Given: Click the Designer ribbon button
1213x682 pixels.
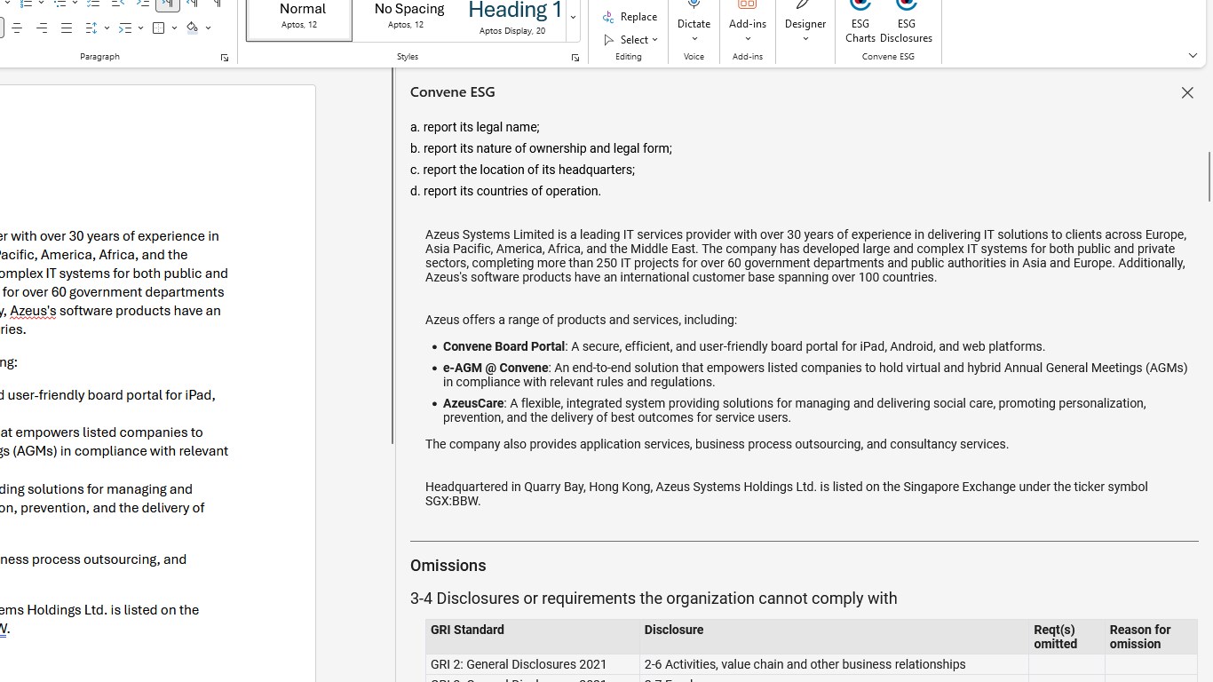Looking at the screenshot, I should pyautogui.click(x=805, y=22).
